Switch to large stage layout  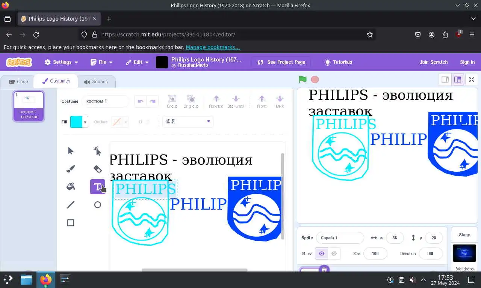tap(458, 79)
